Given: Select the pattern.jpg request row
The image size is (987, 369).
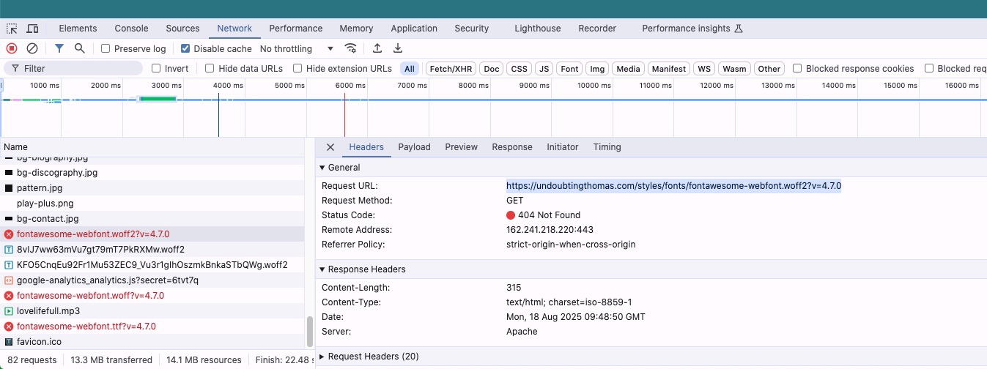Looking at the screenshot, I should [152, 188].
